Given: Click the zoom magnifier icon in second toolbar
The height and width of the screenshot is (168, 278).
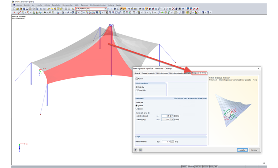Looking at the screenshot, I should click(x=110, y=12).
